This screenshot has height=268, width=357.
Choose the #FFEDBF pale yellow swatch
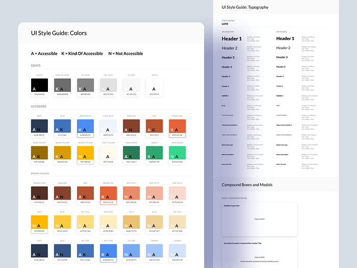[108, 225]
